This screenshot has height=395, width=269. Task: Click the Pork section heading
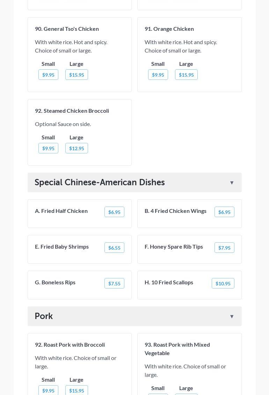pyautogui.click(x=44, y=316)
